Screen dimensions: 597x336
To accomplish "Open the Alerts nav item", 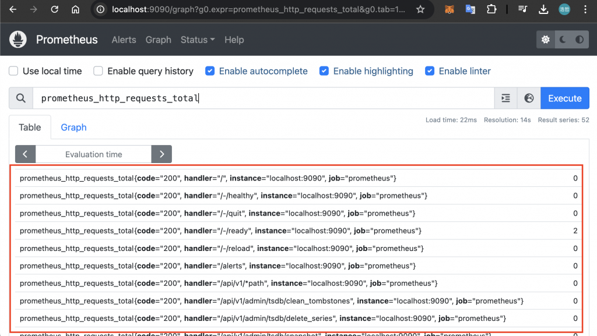I will click(x=124, y=40).
